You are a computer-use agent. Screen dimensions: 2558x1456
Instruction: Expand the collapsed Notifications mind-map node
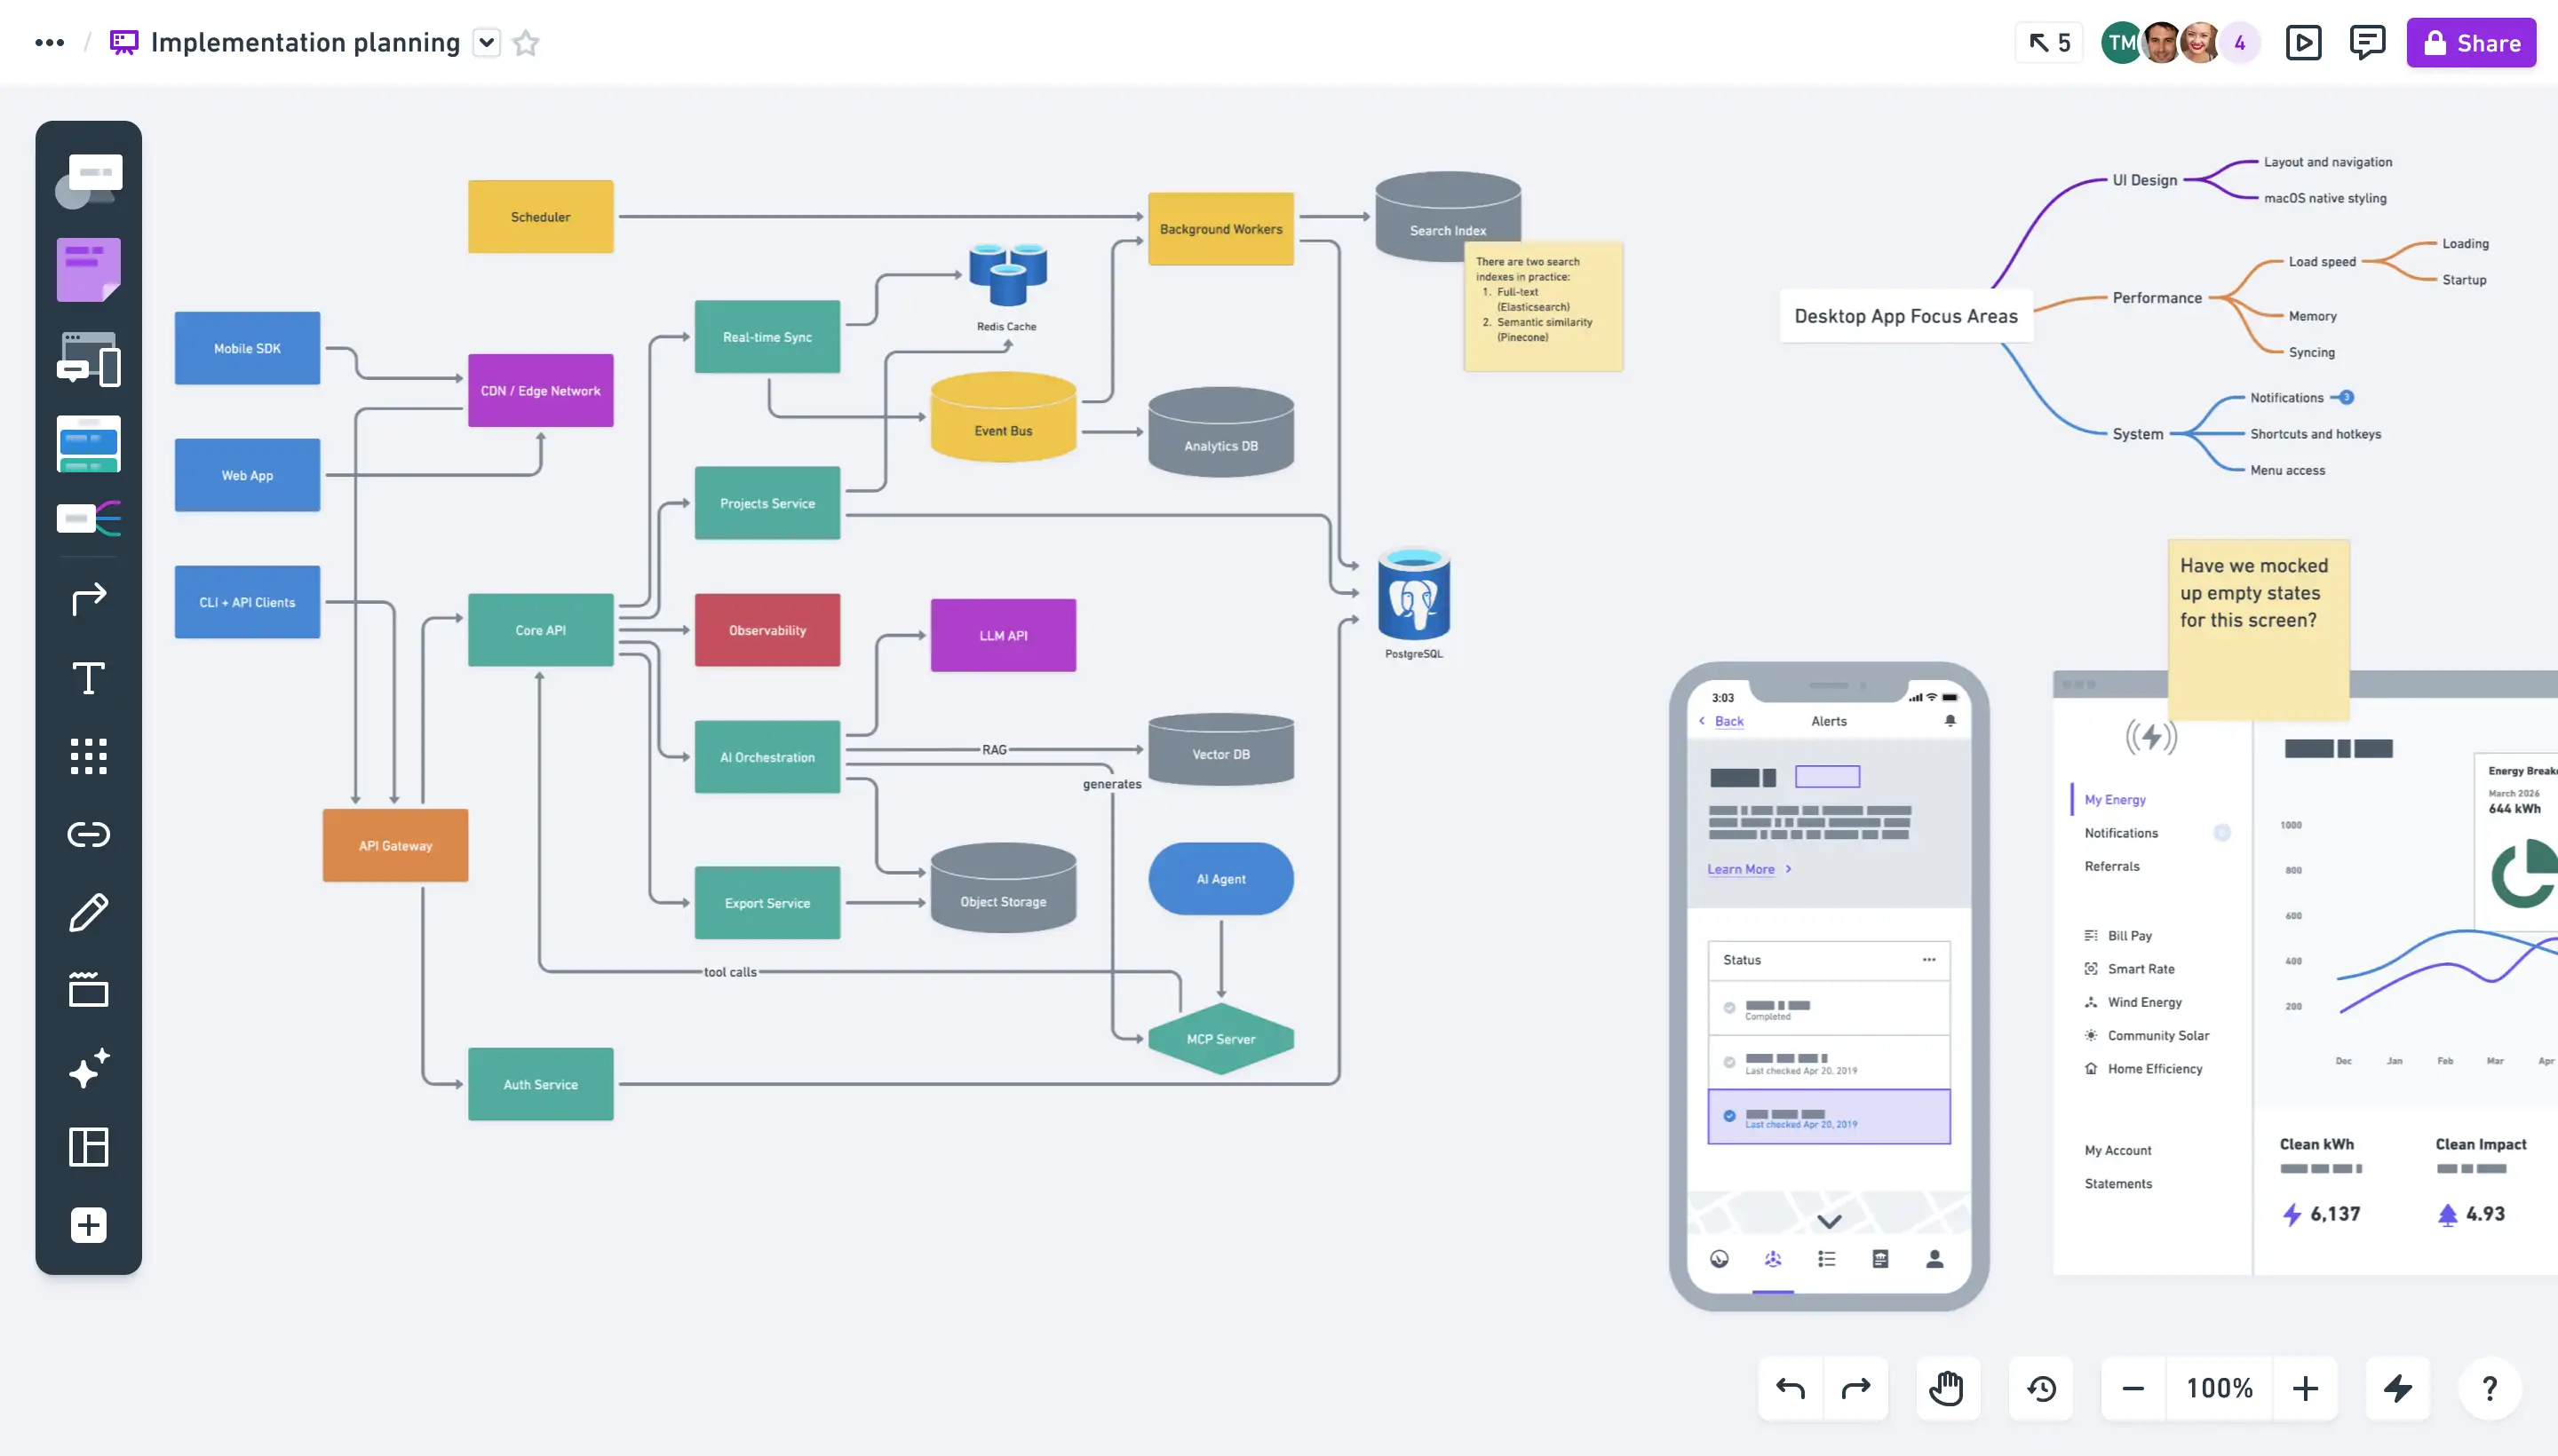[2346, 397]
